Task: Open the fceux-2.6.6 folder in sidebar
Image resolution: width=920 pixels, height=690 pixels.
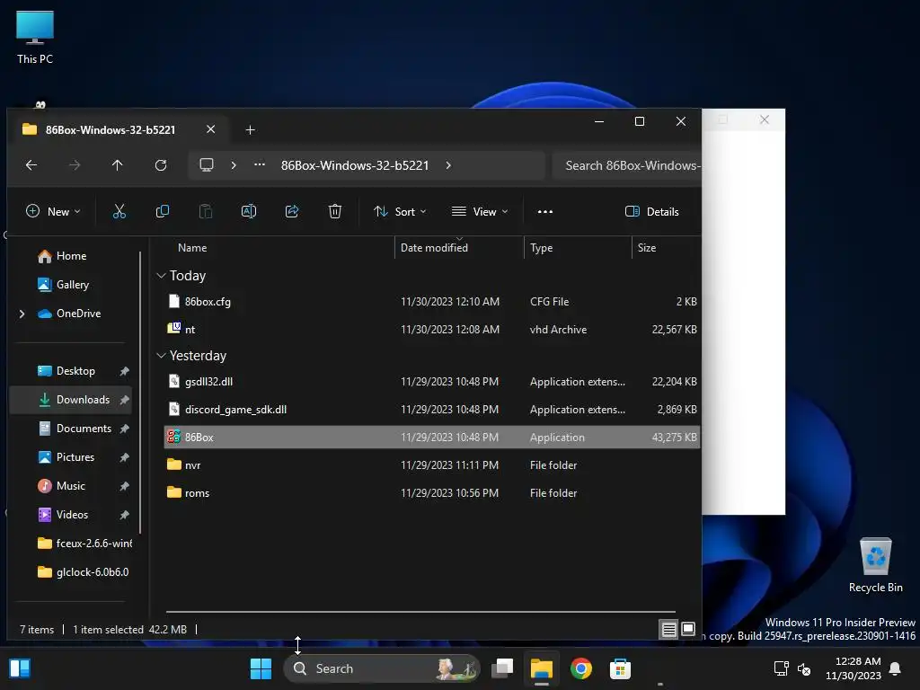Action: (84, 544)
